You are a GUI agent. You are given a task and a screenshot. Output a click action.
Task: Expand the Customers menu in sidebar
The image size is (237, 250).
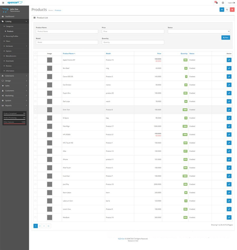[x=14, y=91]
